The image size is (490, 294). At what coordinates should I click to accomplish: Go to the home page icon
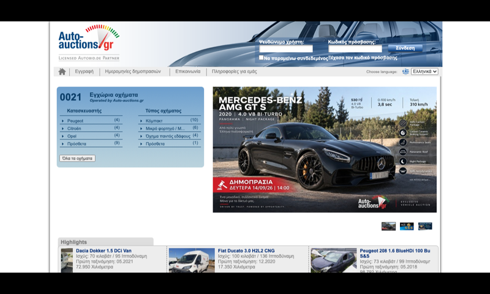click(62, 72)
